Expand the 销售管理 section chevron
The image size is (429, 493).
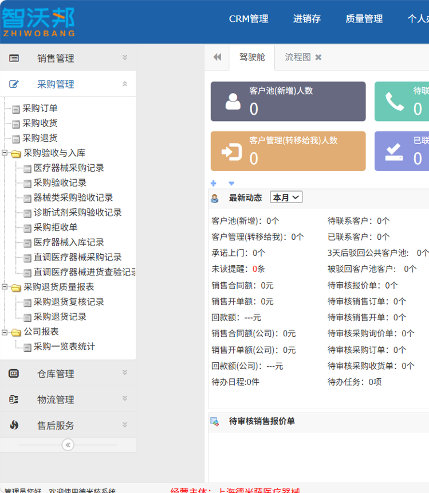click(x=125, y=57)
